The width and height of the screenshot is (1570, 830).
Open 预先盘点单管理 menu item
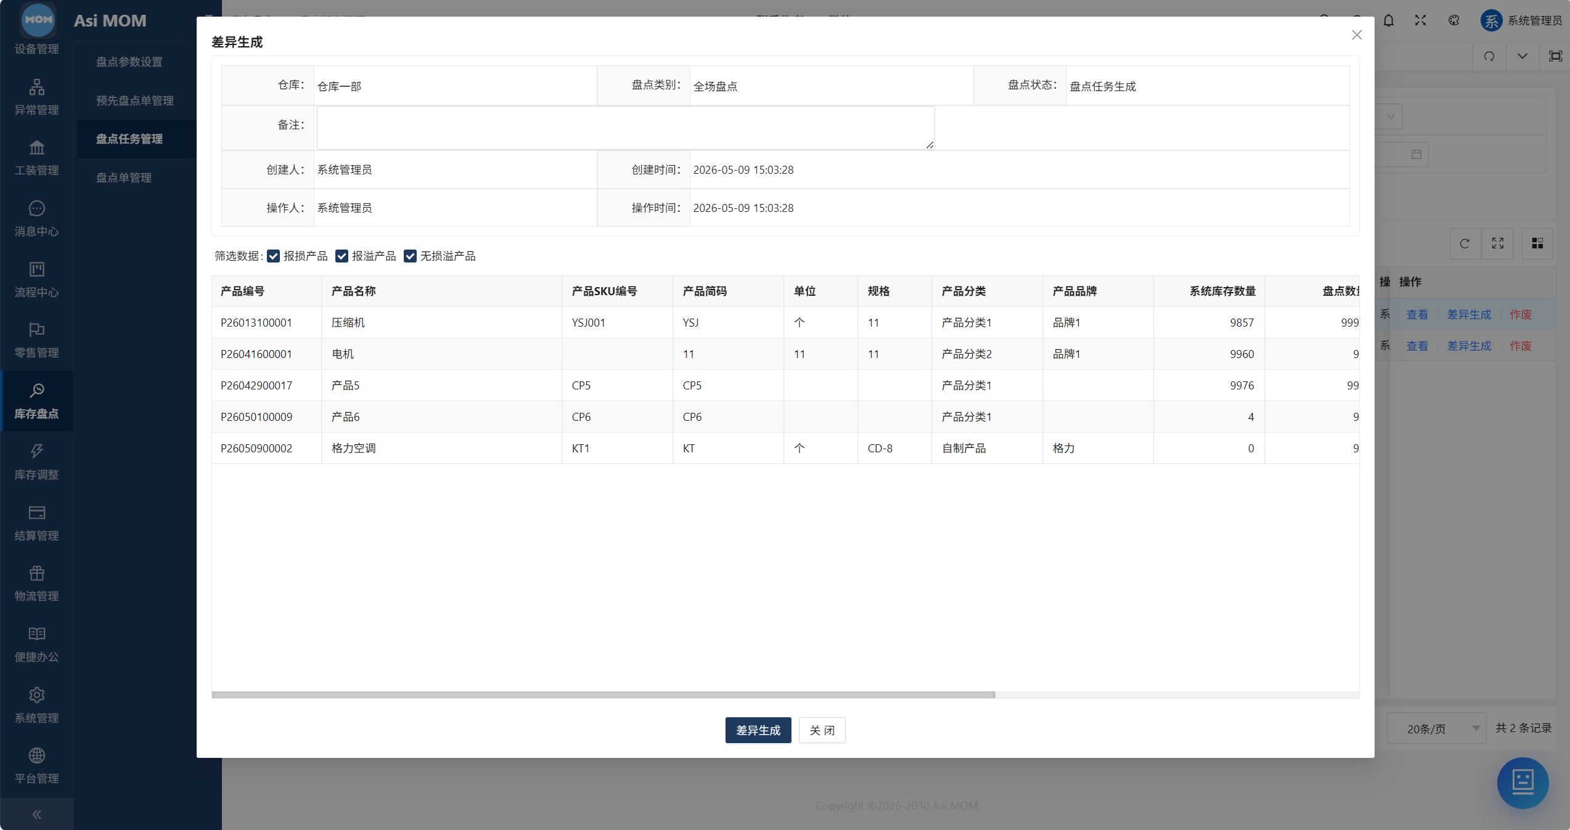coord(135,100)
